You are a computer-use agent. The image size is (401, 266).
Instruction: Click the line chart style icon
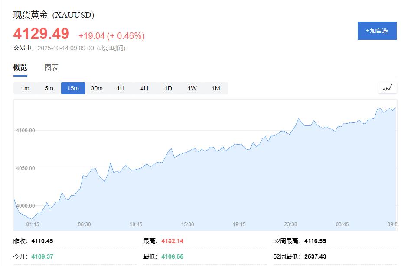click(387, 87)
